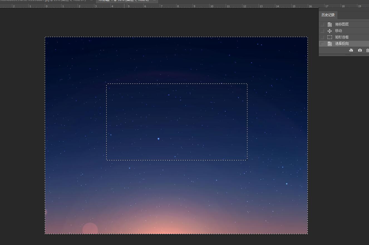
Task: Click the horizontal ruler above the canvas
Action: 178,6
